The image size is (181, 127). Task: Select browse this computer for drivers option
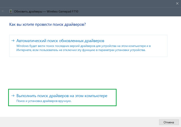[62, 98]
